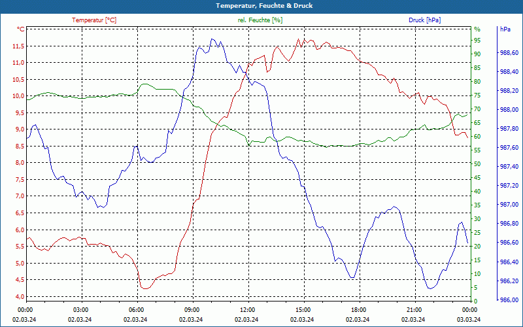Pick the '5,5' temperature axis tick
This screenshot has width=523, height=327.
click(20, 247)
